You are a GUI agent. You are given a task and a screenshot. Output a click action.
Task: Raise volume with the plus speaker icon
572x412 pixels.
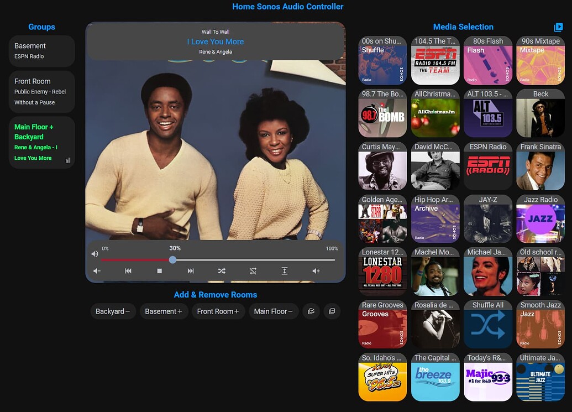pyautogui.click(x=316, y=271)
